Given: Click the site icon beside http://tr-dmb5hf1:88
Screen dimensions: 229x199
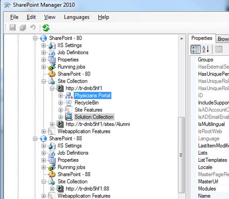Looking at the screenshot, I should pyautogui.click(x=60, y=189).
